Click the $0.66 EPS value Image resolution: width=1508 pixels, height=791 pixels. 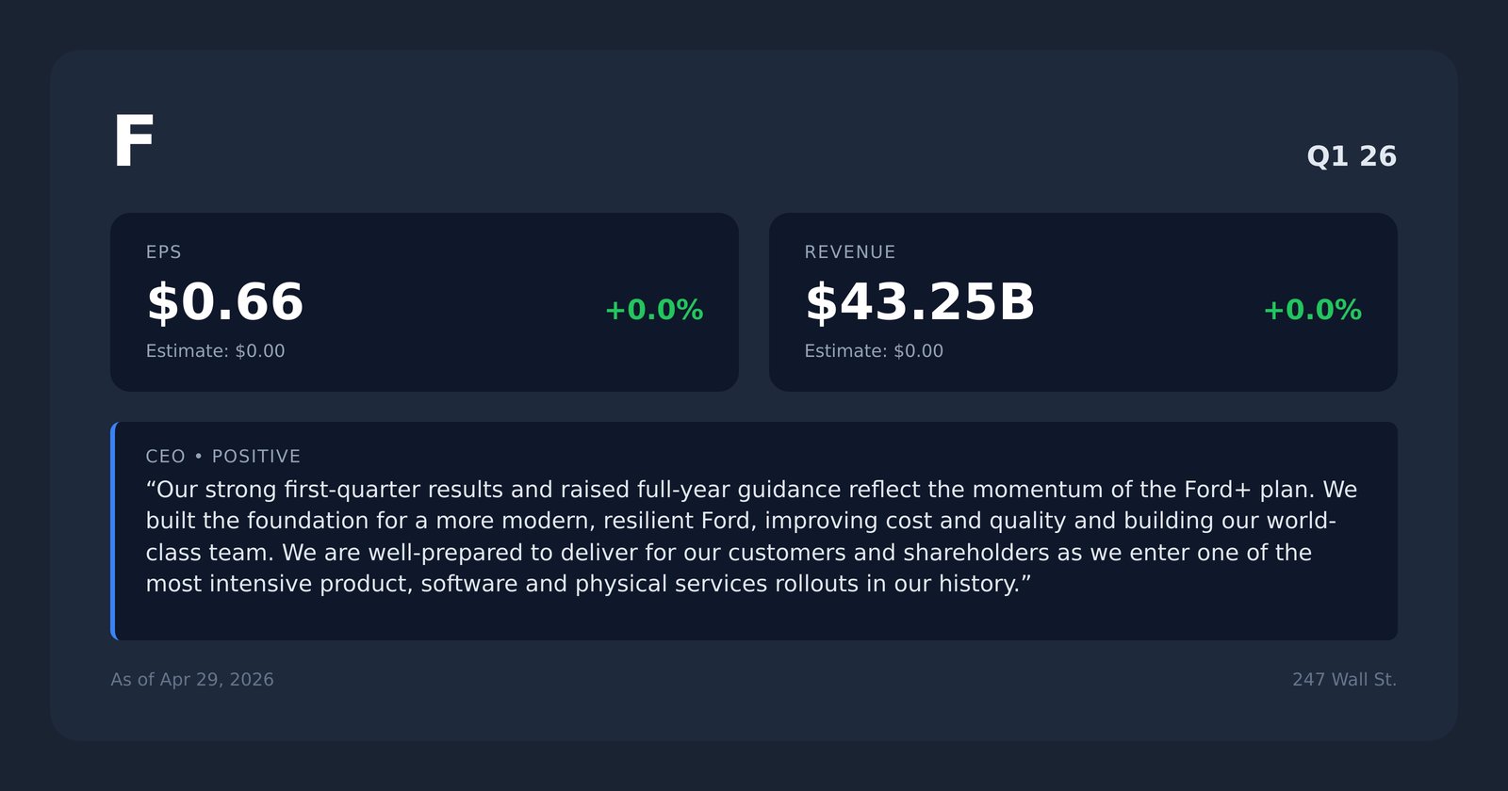[x=225, y=302]
